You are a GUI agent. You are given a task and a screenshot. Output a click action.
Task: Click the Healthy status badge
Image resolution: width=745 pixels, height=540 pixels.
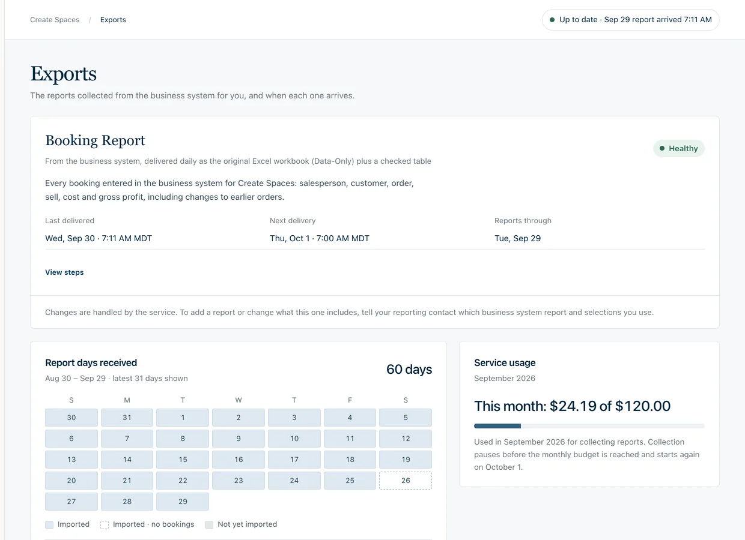(678, 148)
